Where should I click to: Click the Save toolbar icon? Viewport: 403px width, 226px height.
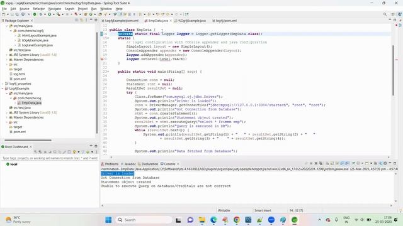pyautogui.click(x=12, y=14)
